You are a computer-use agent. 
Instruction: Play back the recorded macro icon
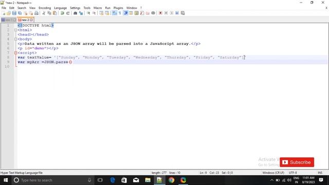click(x=172, y=13)
